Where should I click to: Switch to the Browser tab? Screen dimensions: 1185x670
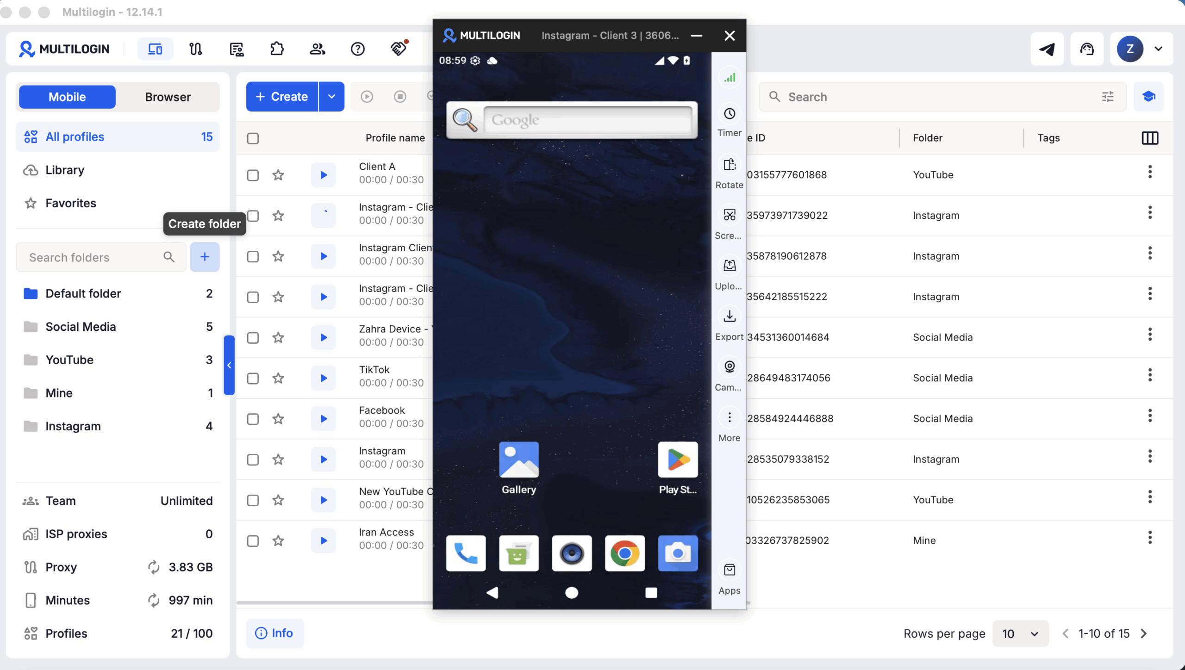coord(168,97)
